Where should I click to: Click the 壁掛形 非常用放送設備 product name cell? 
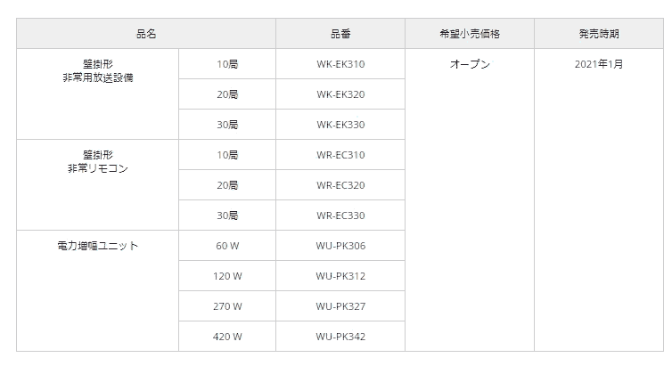click(98, 94)
